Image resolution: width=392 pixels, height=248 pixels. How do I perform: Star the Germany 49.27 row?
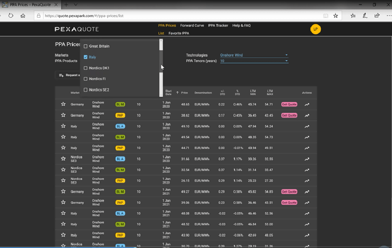coord(63,192)
